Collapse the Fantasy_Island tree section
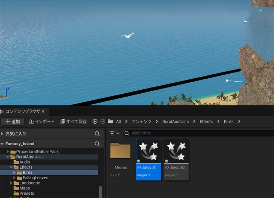 pyautogui.click(x=3, y=144)
